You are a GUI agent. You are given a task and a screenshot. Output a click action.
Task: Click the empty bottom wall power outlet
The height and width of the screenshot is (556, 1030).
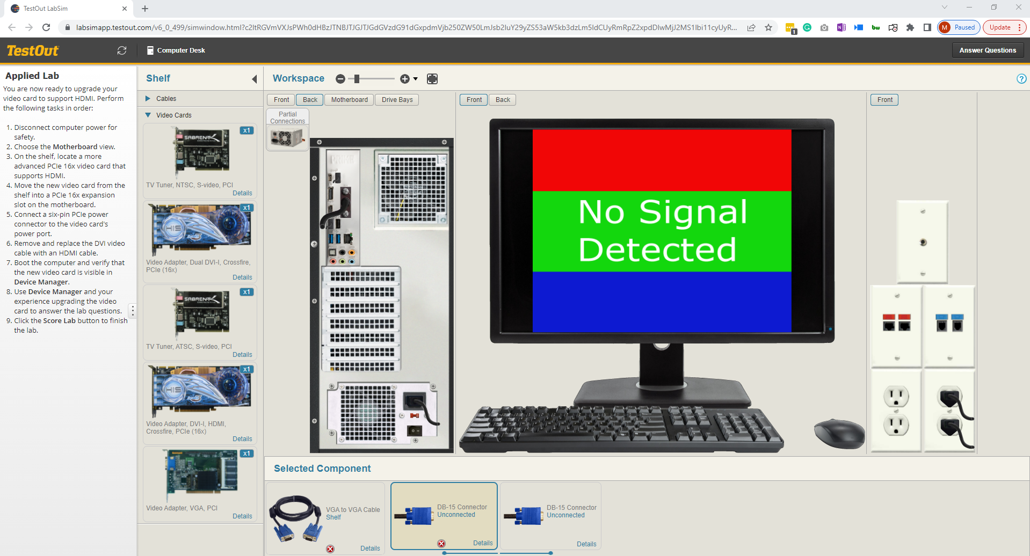tap(896, 426)
